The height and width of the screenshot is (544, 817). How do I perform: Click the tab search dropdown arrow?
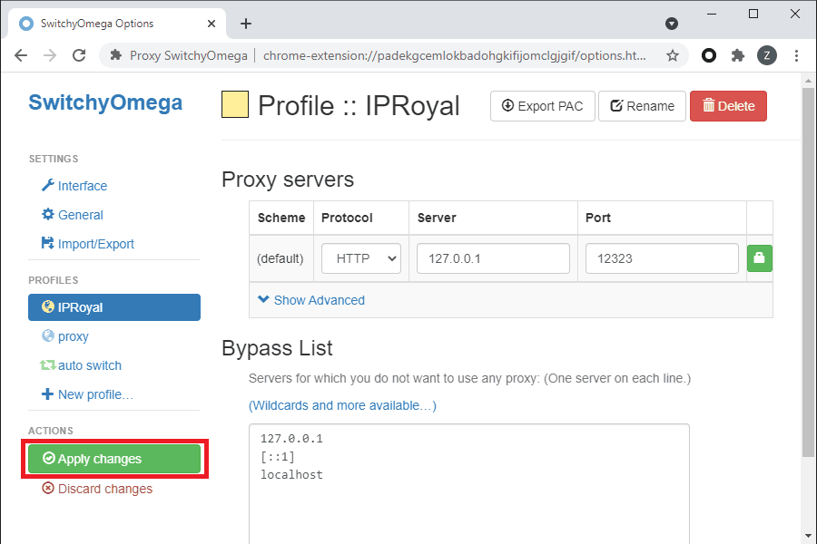click(x=672, y=24)
